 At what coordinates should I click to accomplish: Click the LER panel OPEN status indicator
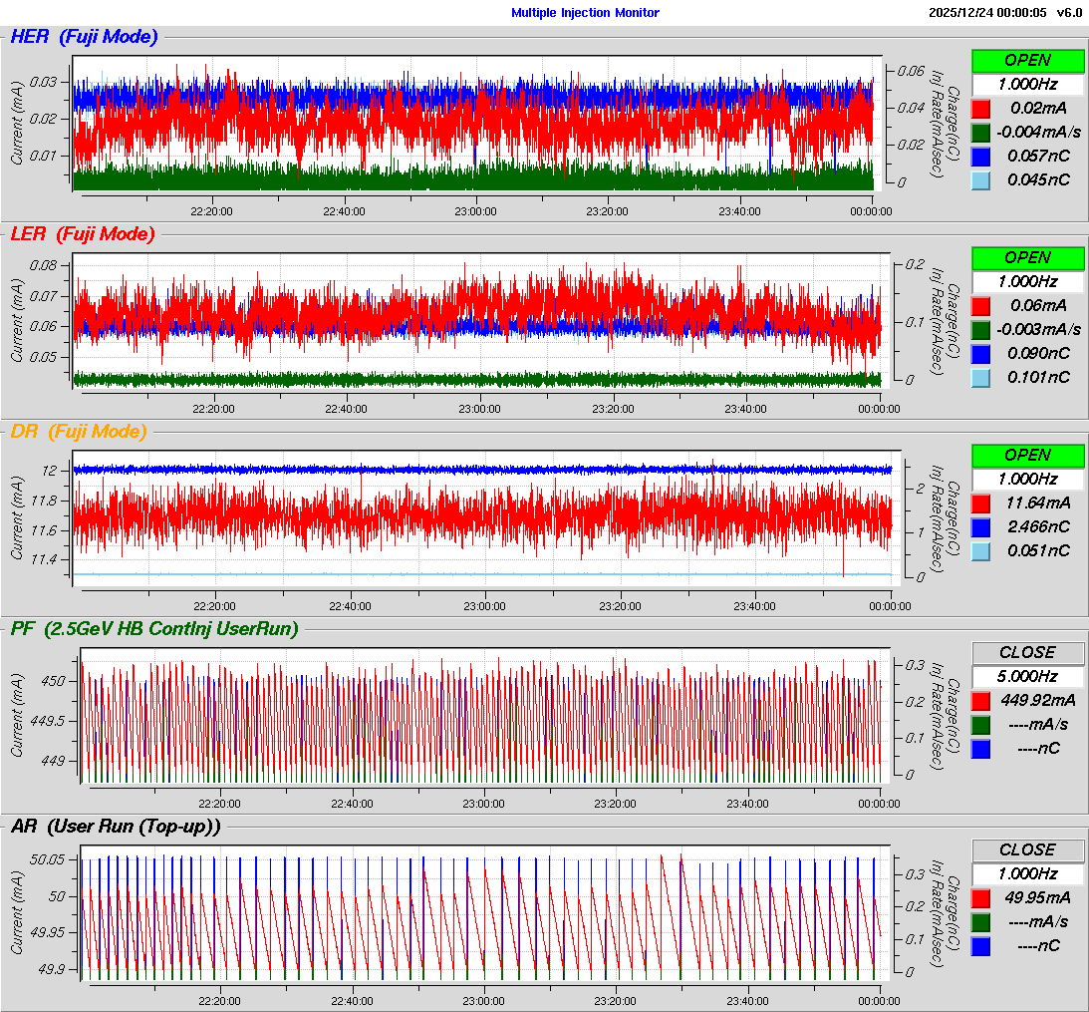pyautogui.click(x=1027, y=257)
